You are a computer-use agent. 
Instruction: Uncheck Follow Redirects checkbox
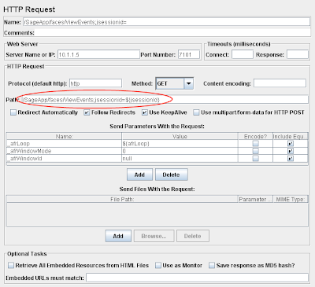[x=87, y=112]
